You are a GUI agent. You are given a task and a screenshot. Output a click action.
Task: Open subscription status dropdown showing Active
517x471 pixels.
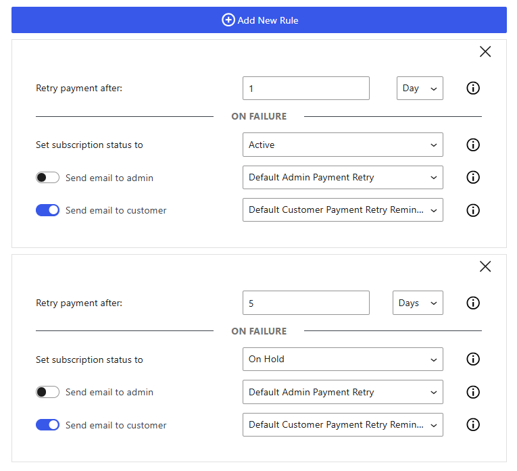point(343,145)
